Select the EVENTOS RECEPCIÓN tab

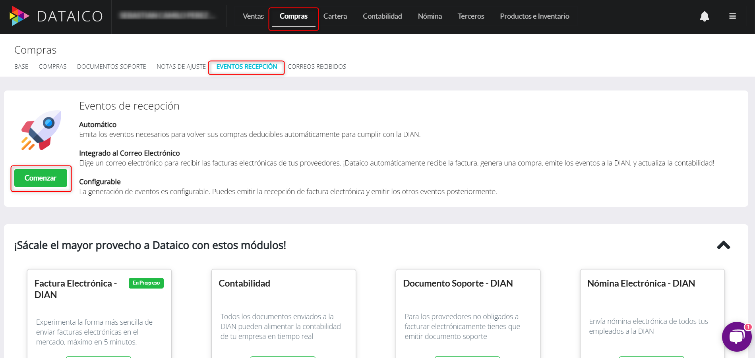(x=246, y=67)
